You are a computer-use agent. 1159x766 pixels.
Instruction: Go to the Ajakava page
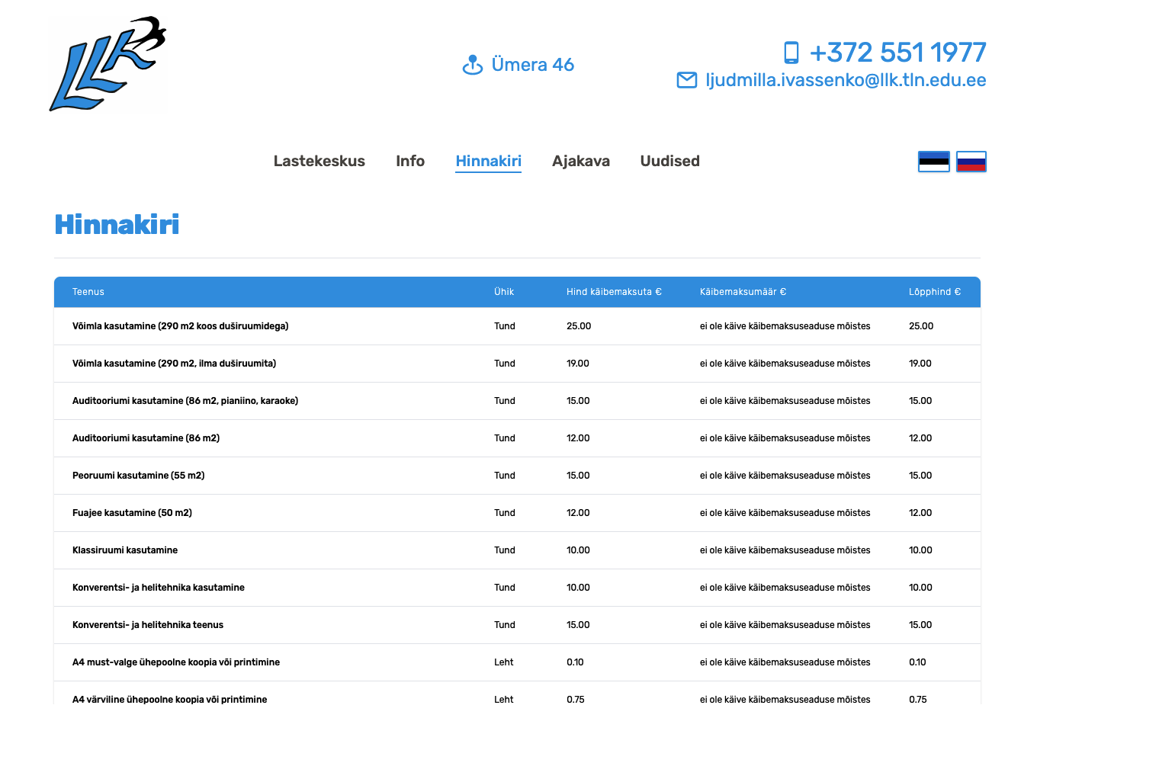click(580, 161)
